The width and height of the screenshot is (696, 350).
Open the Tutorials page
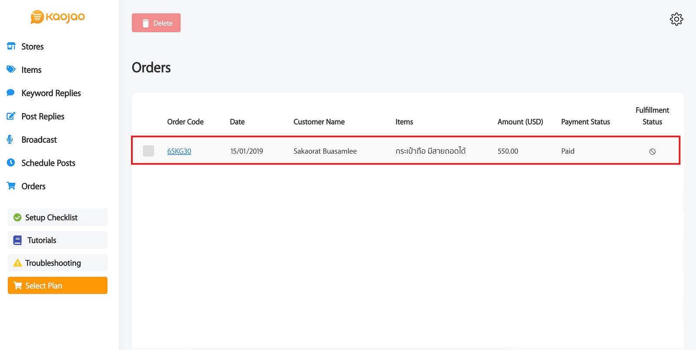point(57,240)
